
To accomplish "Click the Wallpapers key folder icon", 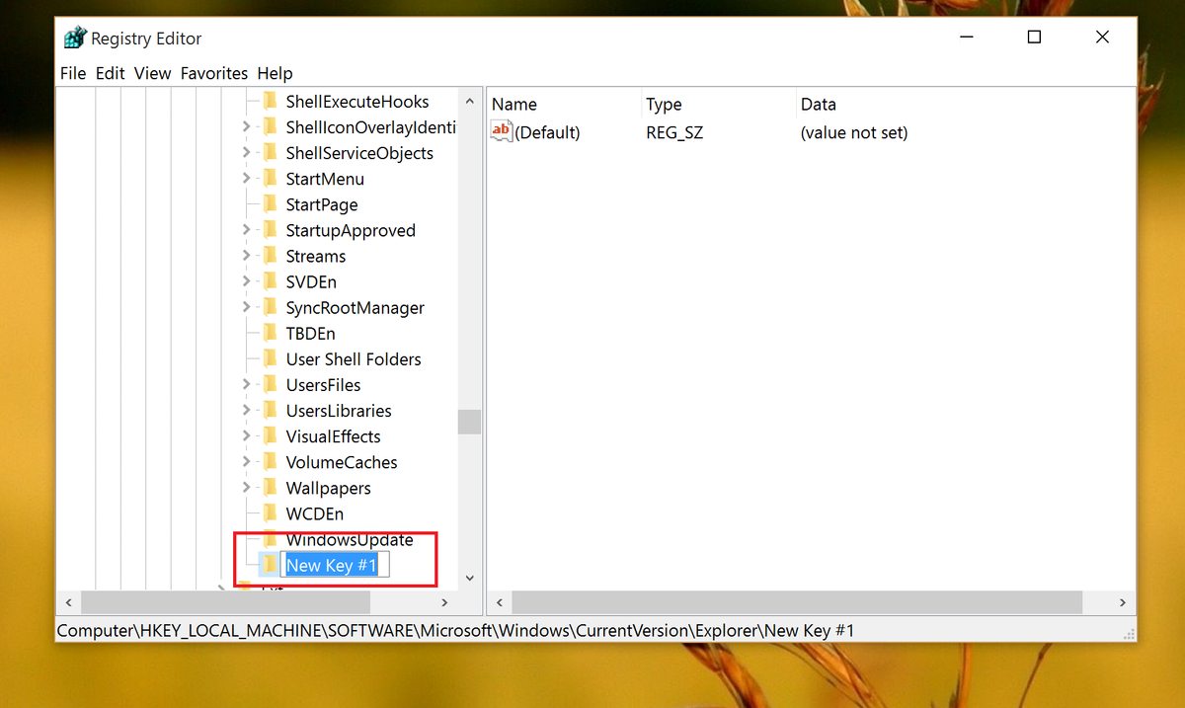I will click(x=271, y=487).
